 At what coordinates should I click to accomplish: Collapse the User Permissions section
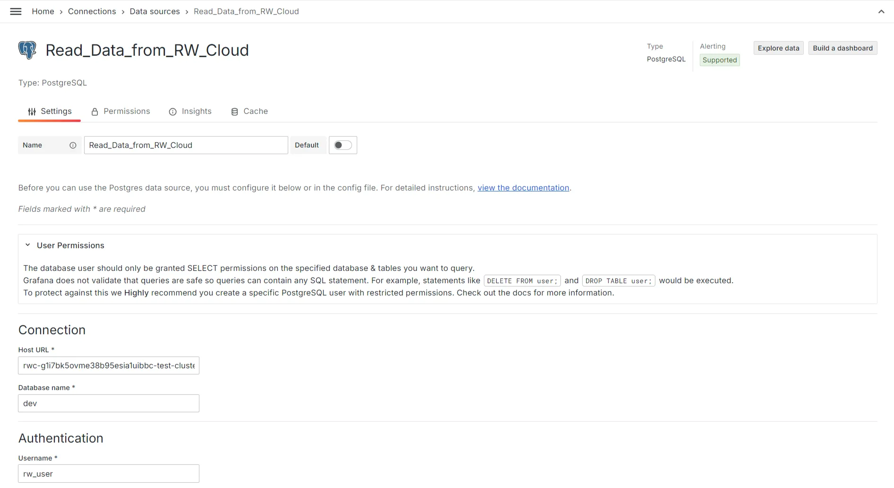tap(28, 245)
